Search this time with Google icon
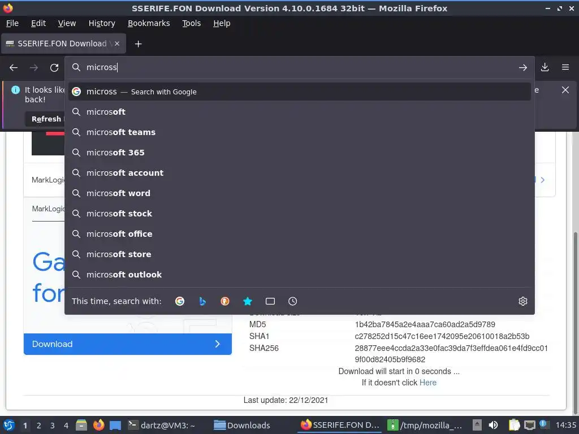 click(x=180, y=301)
